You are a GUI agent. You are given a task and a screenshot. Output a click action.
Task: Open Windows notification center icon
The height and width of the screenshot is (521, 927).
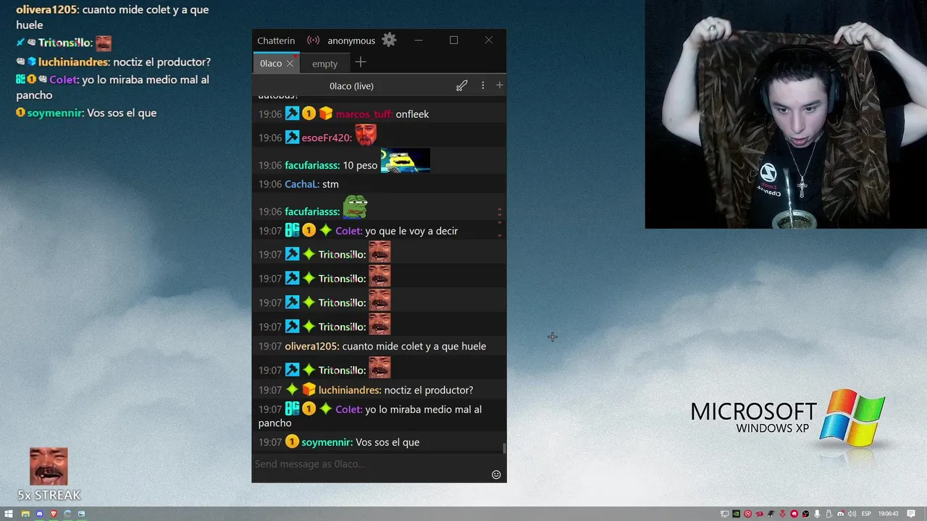click(x=911, y=514)
